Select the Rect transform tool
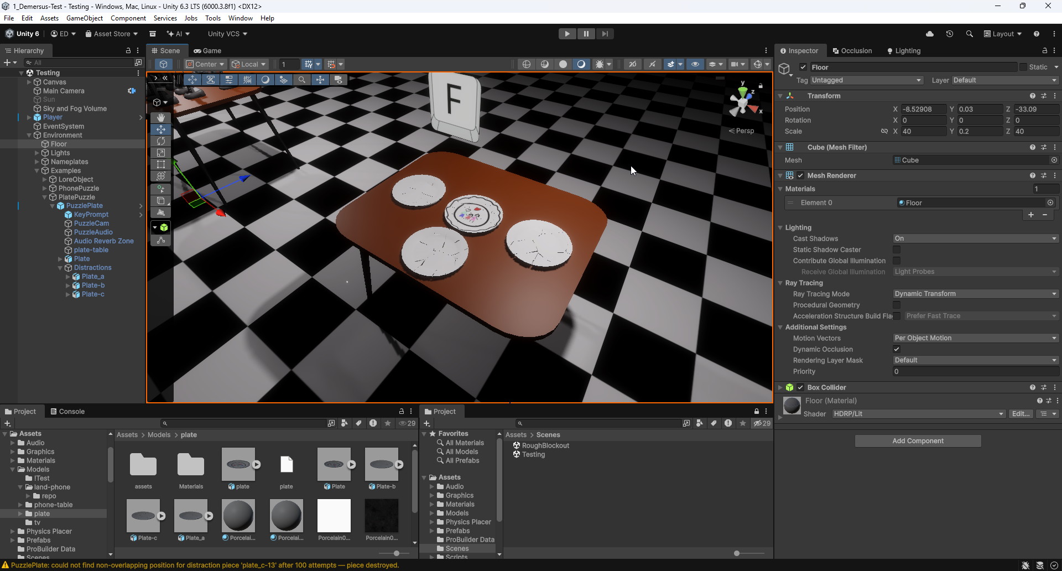Viewport: 1062px width, 571px height. [x=160, y=164]
